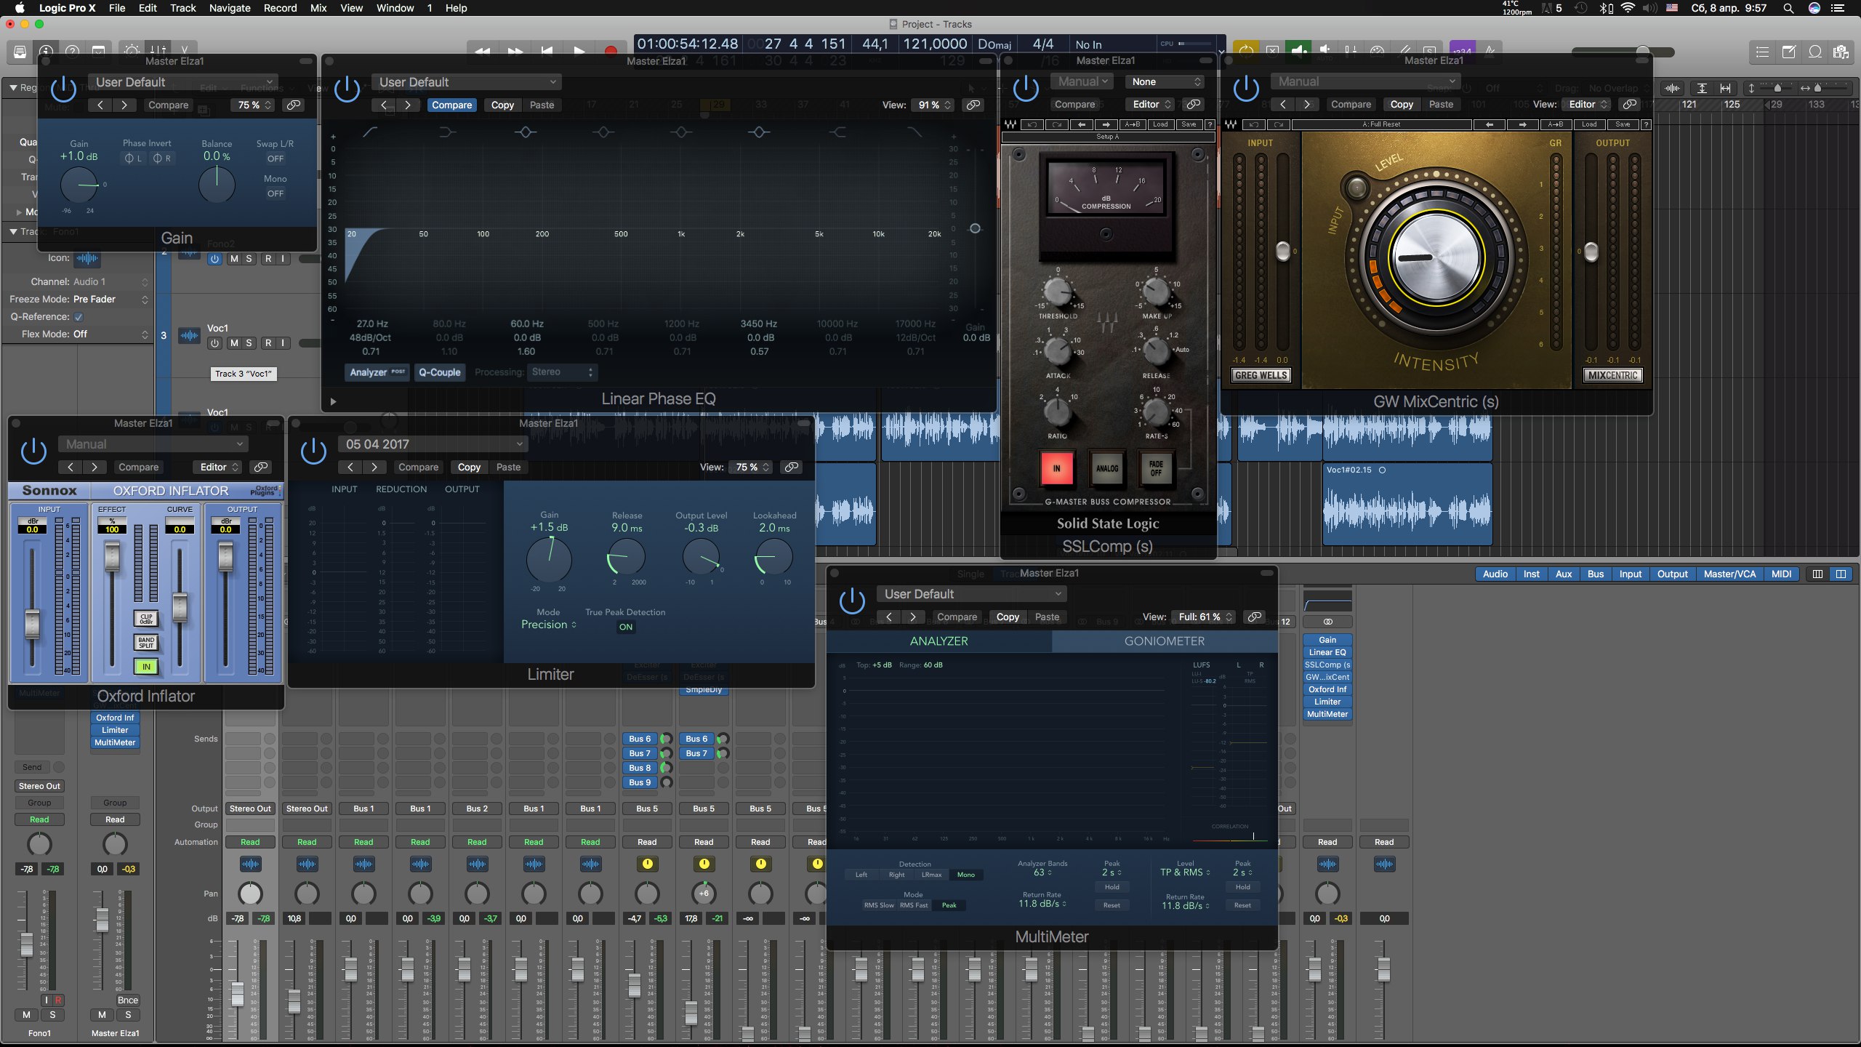This screenshot has height=1047, width=1861.
Task: Click the IN button on SSL compressor
Action: coord(1056,468)
